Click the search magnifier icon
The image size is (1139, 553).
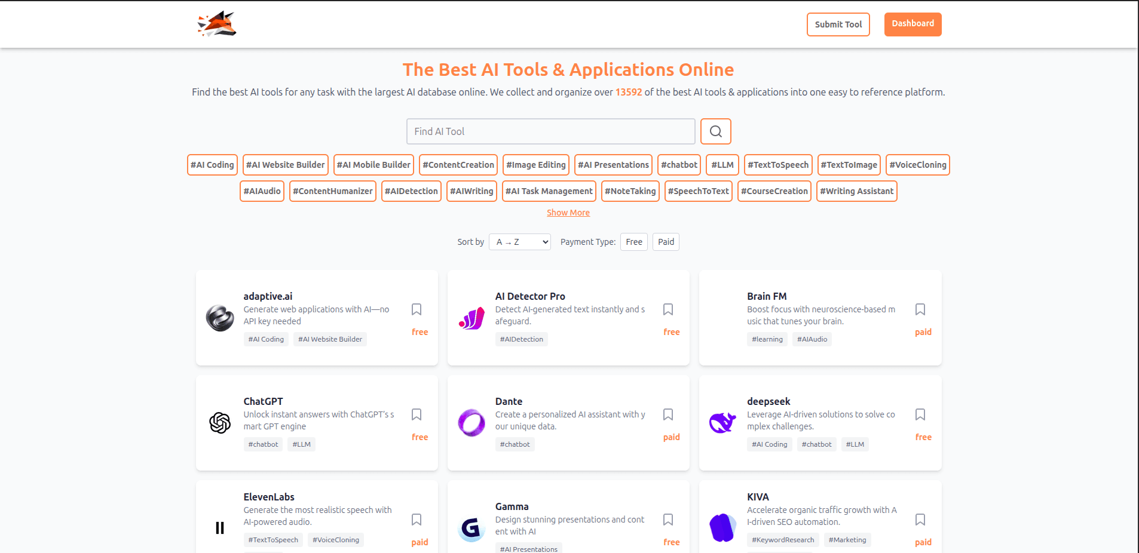(715, 131)
